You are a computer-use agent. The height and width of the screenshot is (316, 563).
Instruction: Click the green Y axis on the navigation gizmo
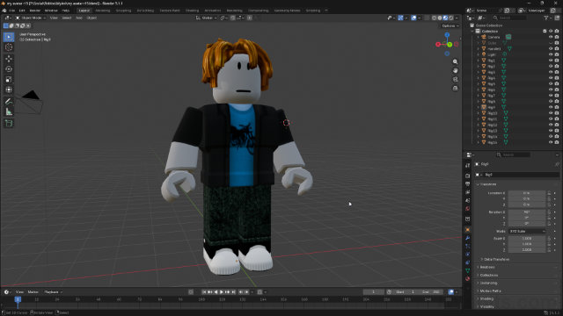click(450, 45)
